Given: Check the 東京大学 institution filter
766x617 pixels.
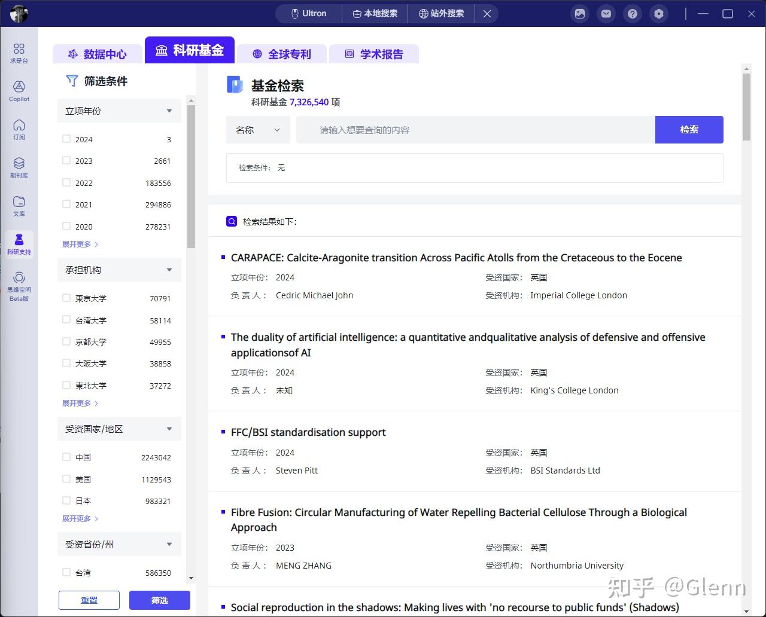Looking at the screenshot, I should pyautogui.click(x=66, y=298).
